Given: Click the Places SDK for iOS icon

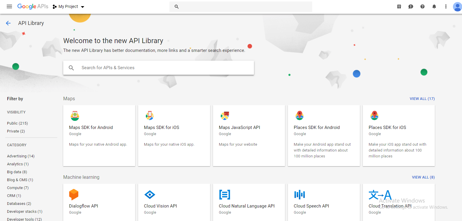Looking at the screenshot, I should click(375, 116).
